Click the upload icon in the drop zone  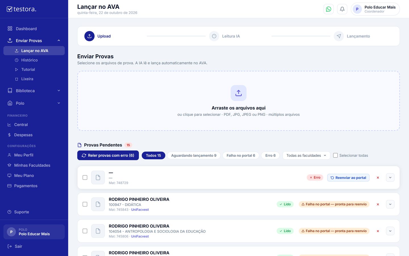239,93
